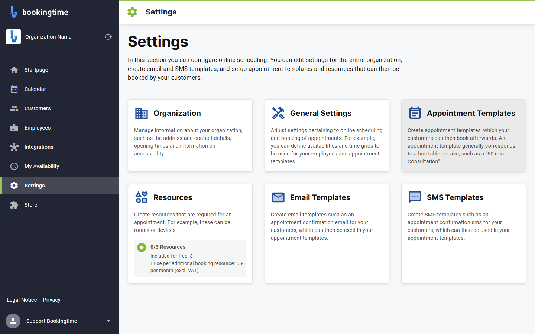
Task: Select My Availability in sidebar
Action: 59,166
